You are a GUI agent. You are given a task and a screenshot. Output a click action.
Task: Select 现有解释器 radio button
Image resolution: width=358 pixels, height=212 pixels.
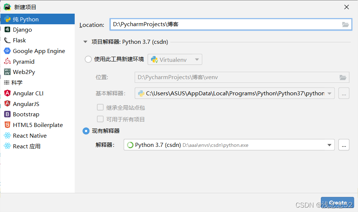click(x=86, y=131)
